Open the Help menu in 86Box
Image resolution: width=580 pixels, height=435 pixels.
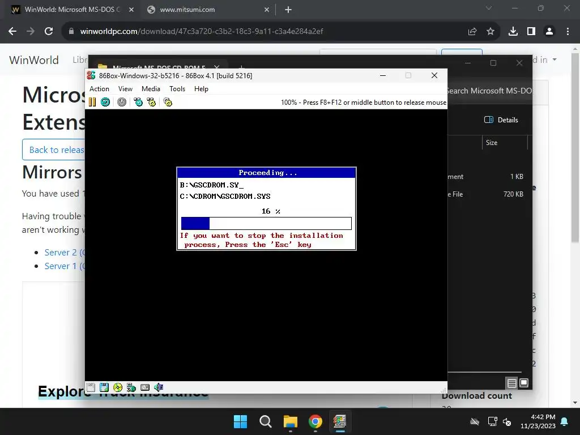[x=201, y=89]
